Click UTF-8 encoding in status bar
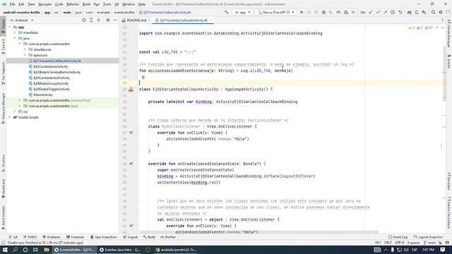The width and height of the screenshot is (452, 254). pos(400,243)
